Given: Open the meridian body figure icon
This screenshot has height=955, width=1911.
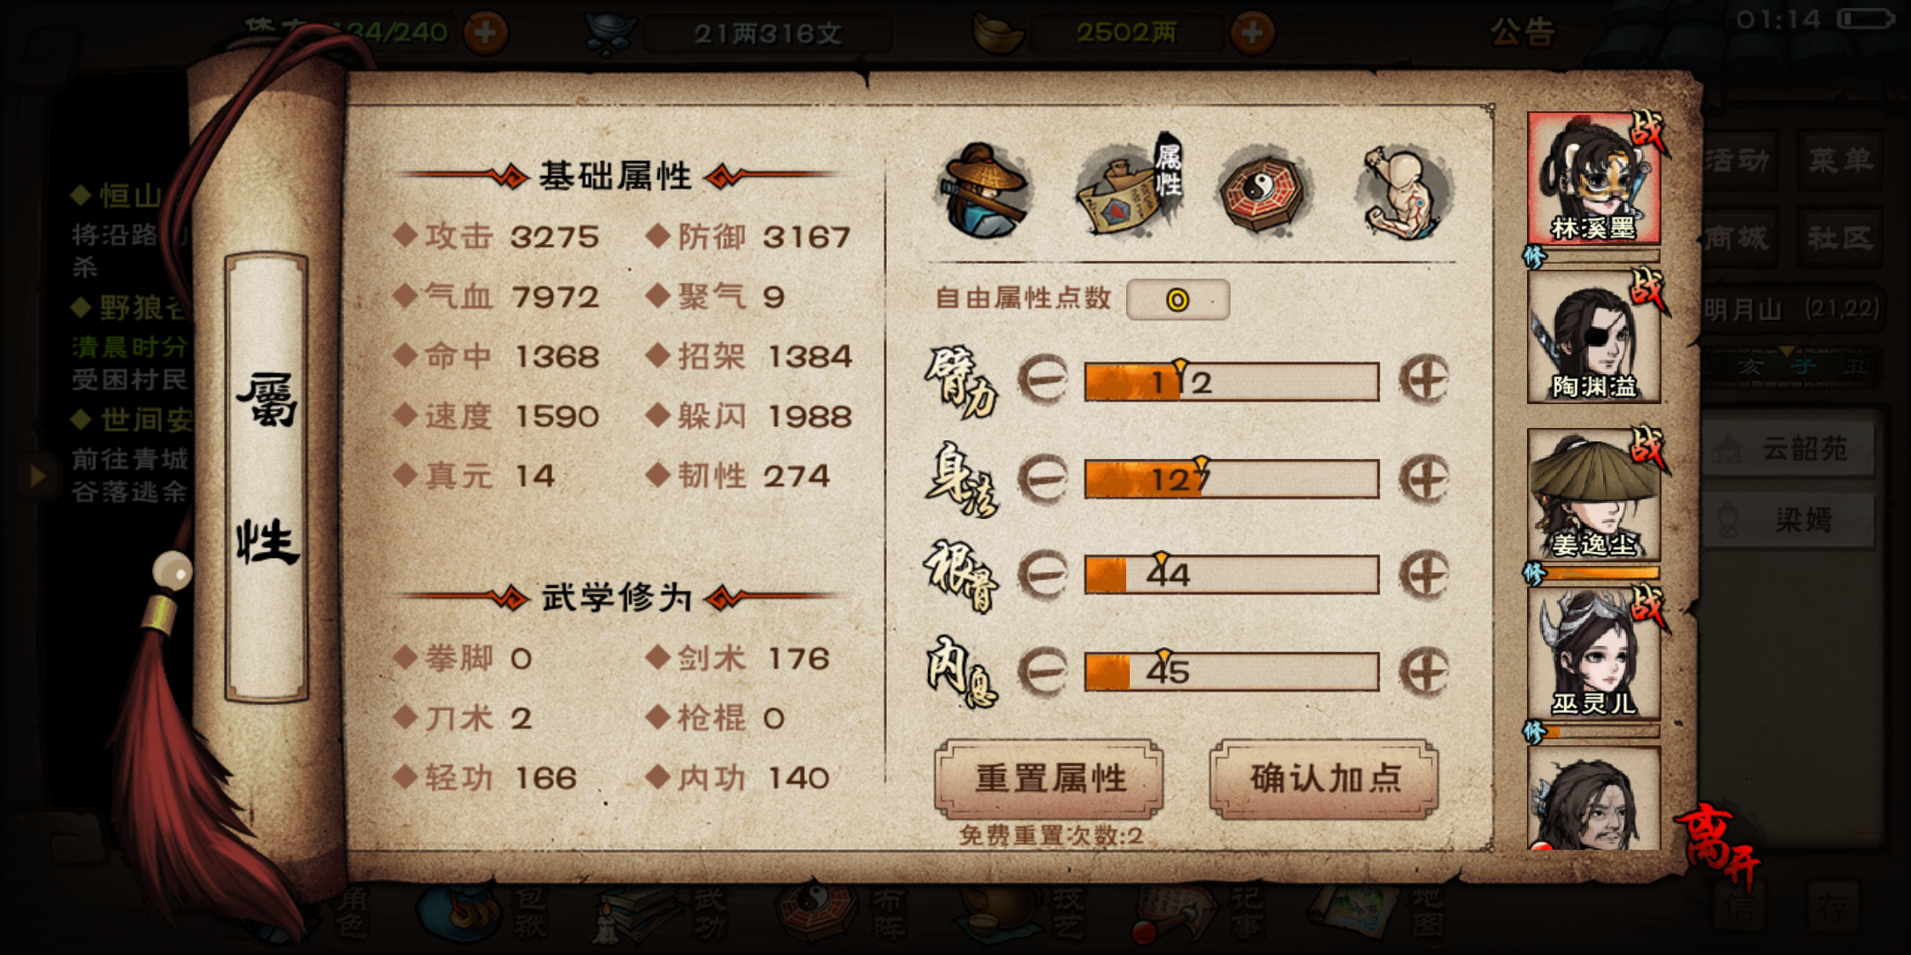Looking at the screenshot, I should (1403, 192).
